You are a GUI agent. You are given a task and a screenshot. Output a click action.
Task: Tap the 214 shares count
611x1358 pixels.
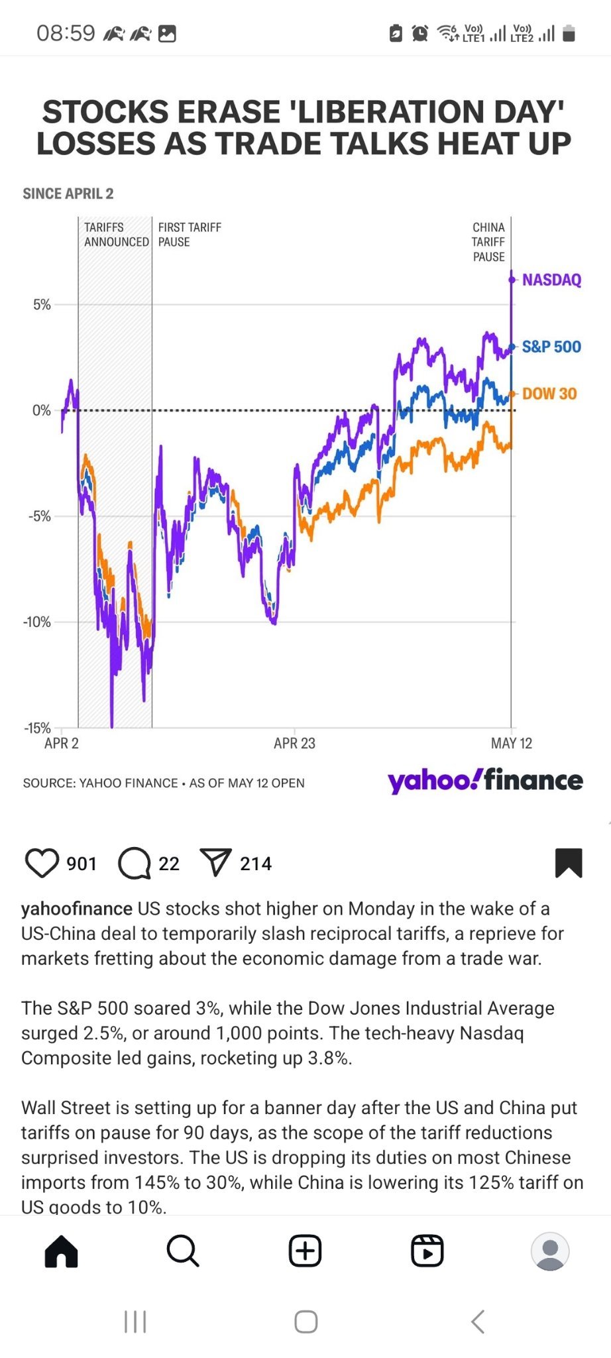tap(256, 864)
